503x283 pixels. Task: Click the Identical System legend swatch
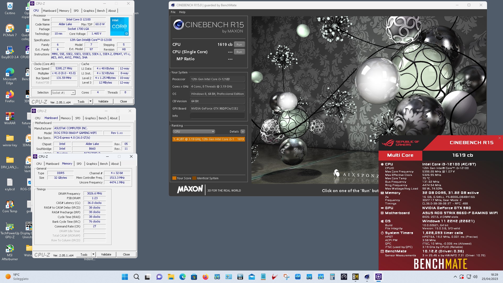194,178
